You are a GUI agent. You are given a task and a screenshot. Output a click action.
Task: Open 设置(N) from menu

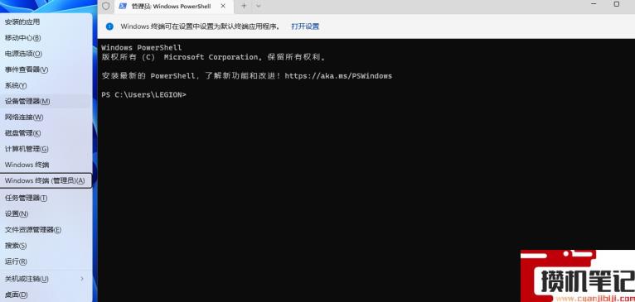tap(46, 213)
